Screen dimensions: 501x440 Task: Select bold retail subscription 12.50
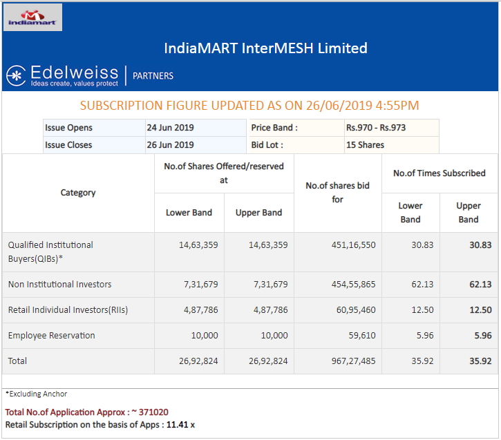(x=480, y=309)
